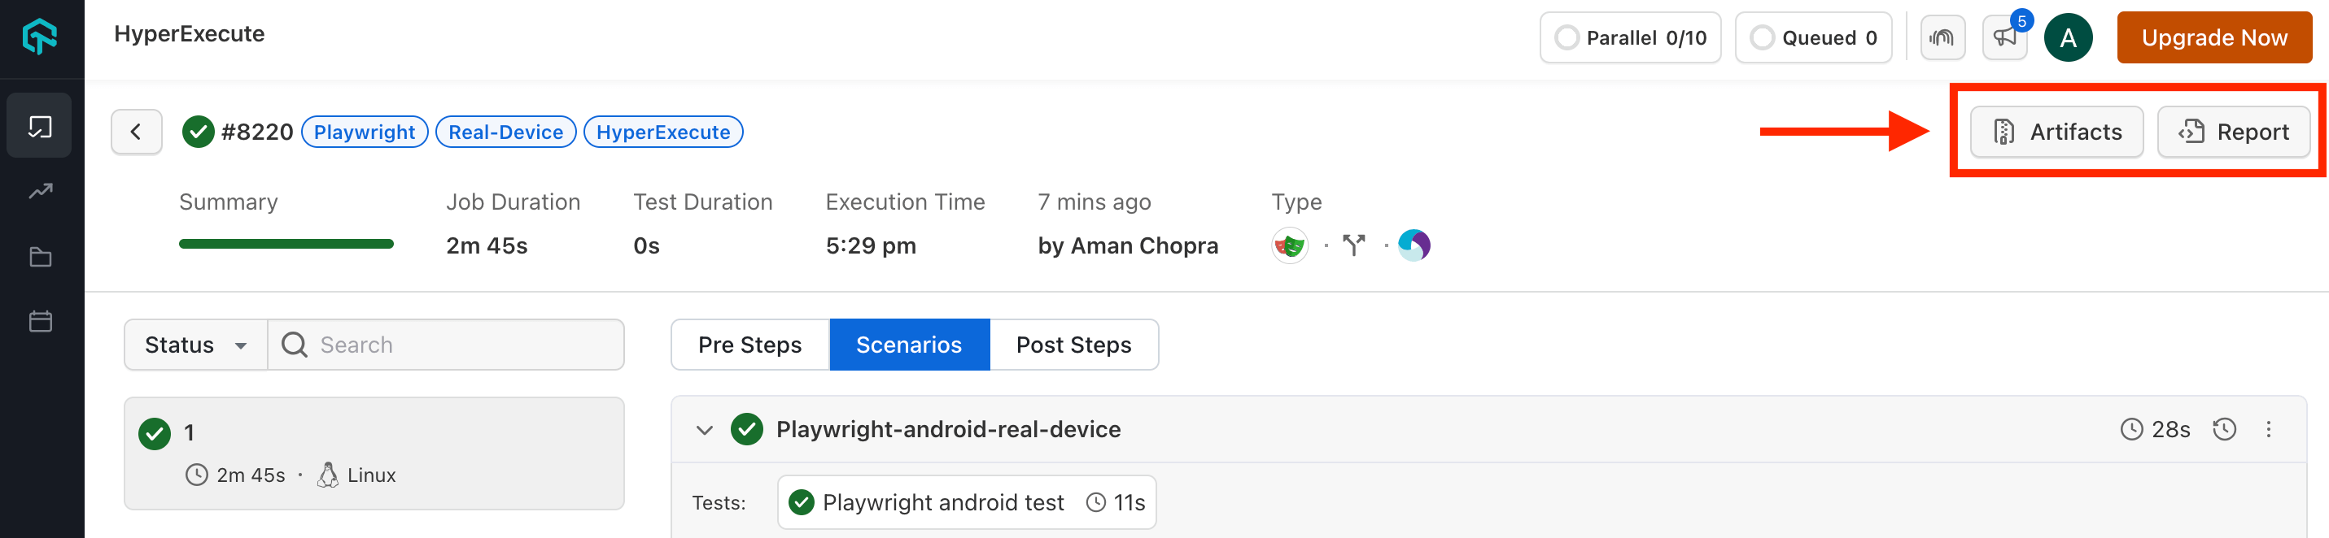Click the Upgrade Now button

click(x=2213, y=38)
